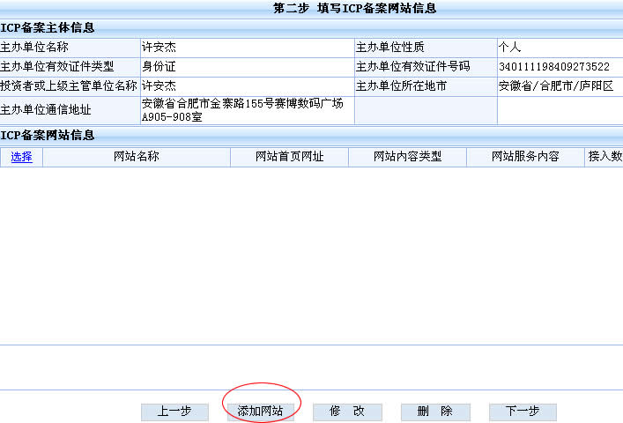Click the ID number 340111198409273522
623x423 pixels.
[554, 67]
